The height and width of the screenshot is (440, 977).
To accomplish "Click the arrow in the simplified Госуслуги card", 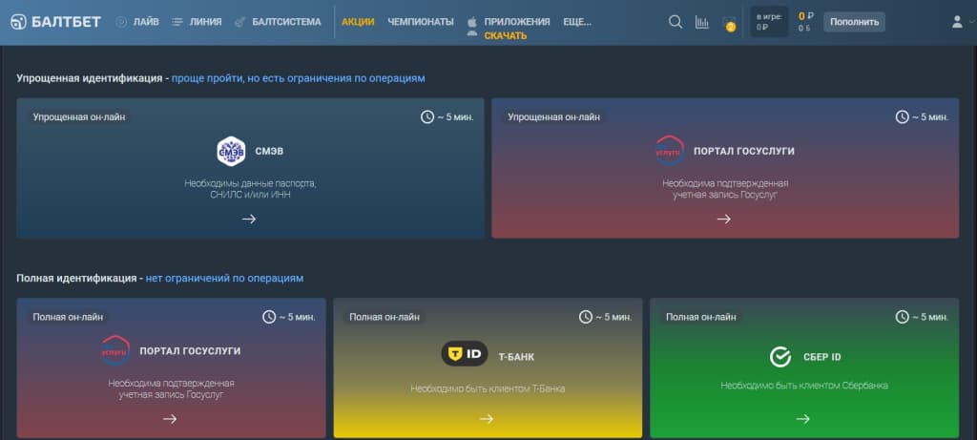I will [x=724, y=219].
